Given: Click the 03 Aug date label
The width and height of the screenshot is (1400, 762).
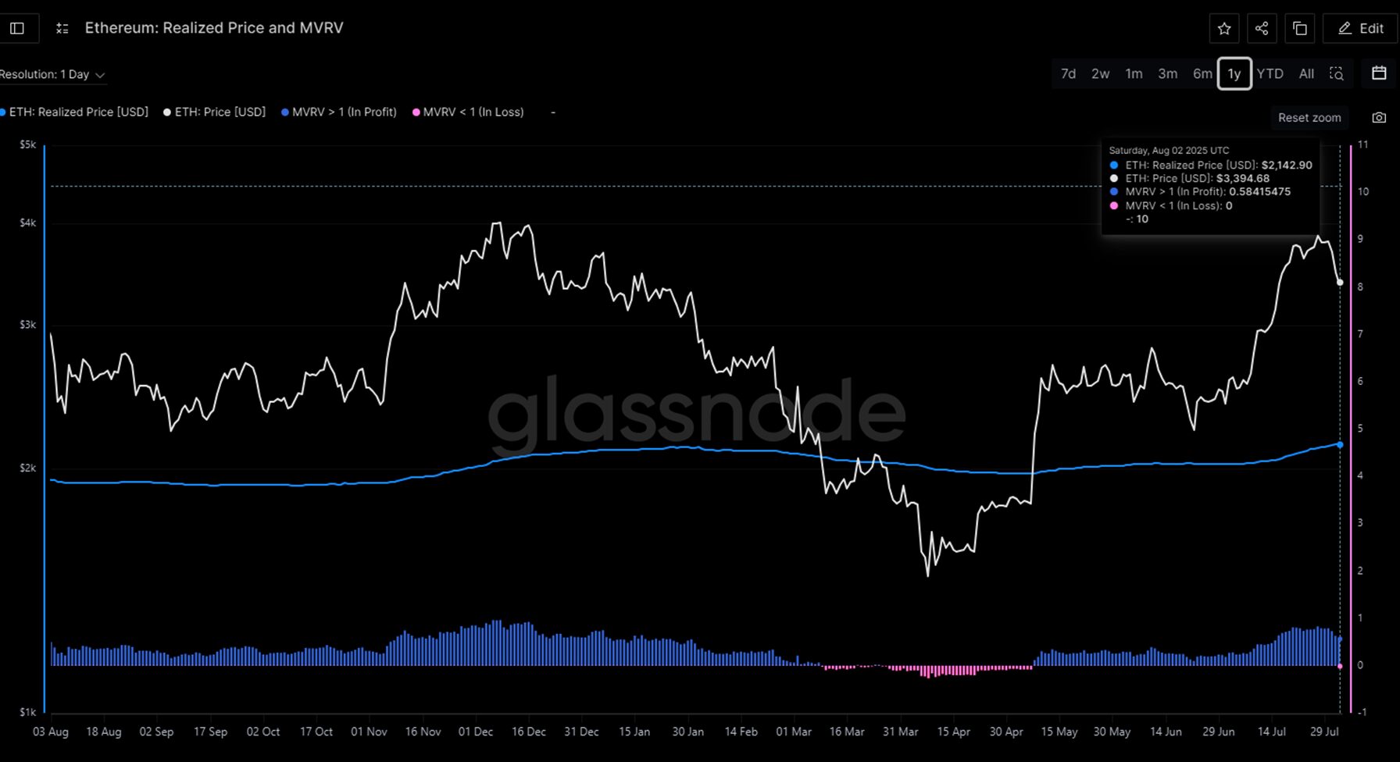Looking at the screenshot, I should (x=51, y=732).
